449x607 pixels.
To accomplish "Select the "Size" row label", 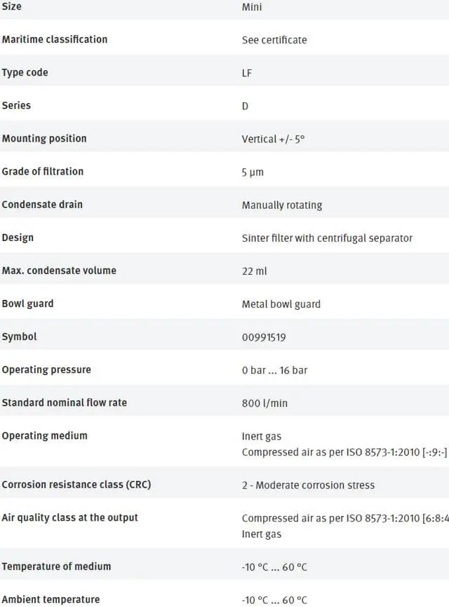I will pyautogui.click(x=12, y=6).
